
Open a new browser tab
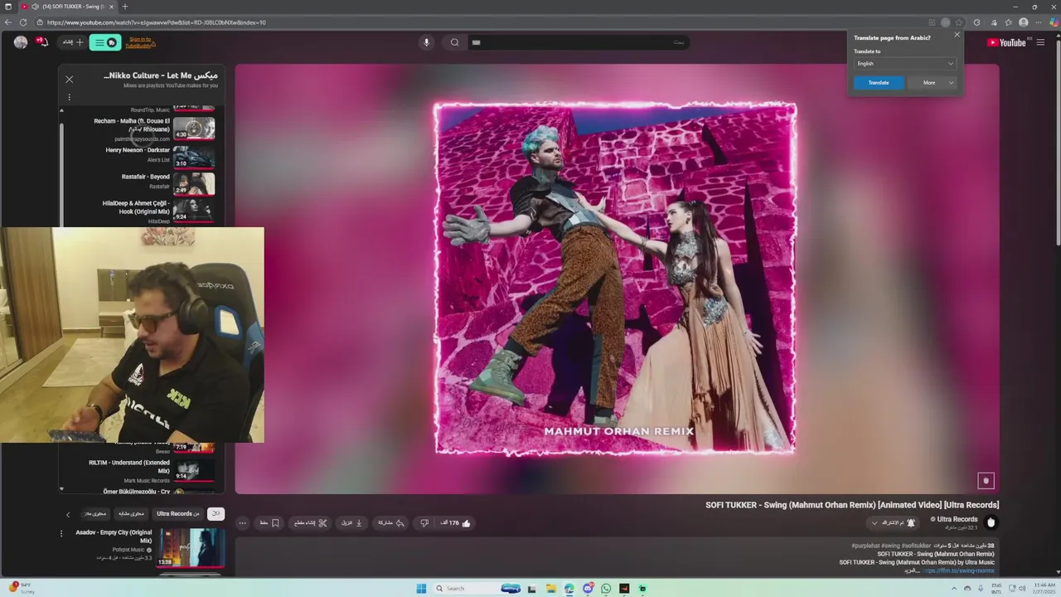125,7
